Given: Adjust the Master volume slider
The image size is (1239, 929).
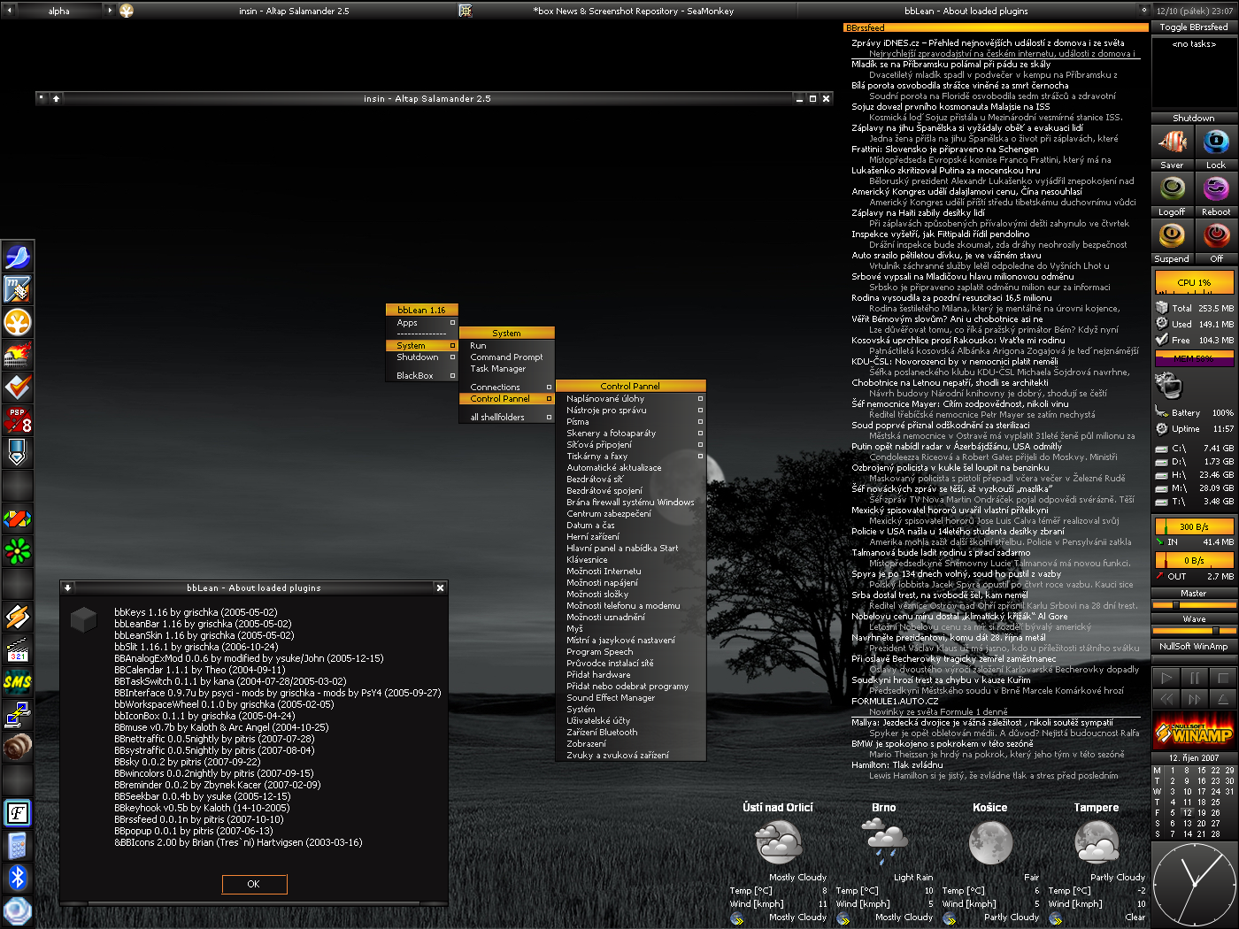Looking at the screenshot, I should [1194, 605].
